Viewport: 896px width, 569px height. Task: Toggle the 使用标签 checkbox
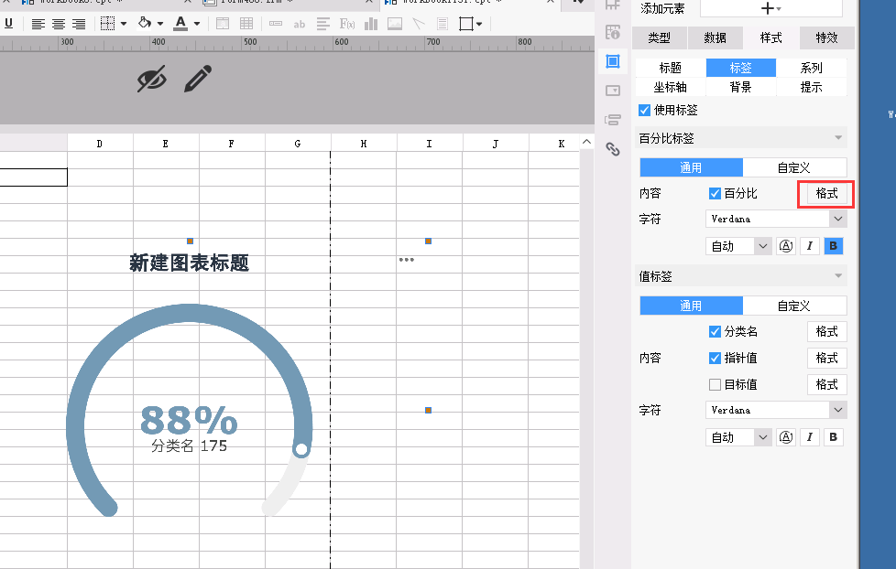645,110
